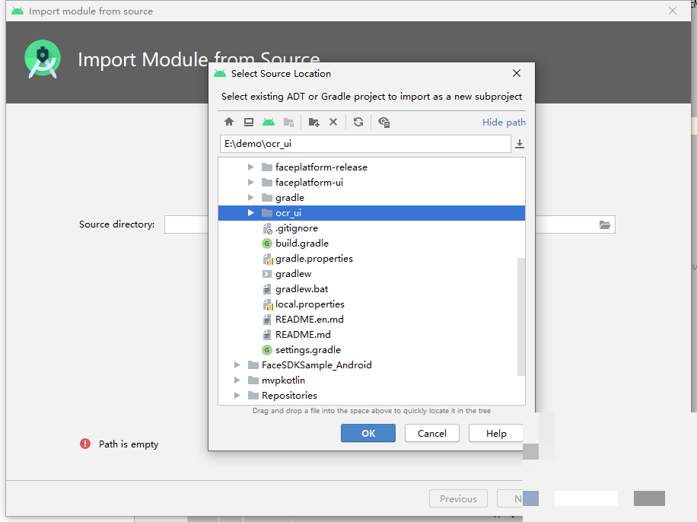The height and width of the screenshot is (522, 697).
Task: Click the Android Studio logo in header
Action: (43, 59)
